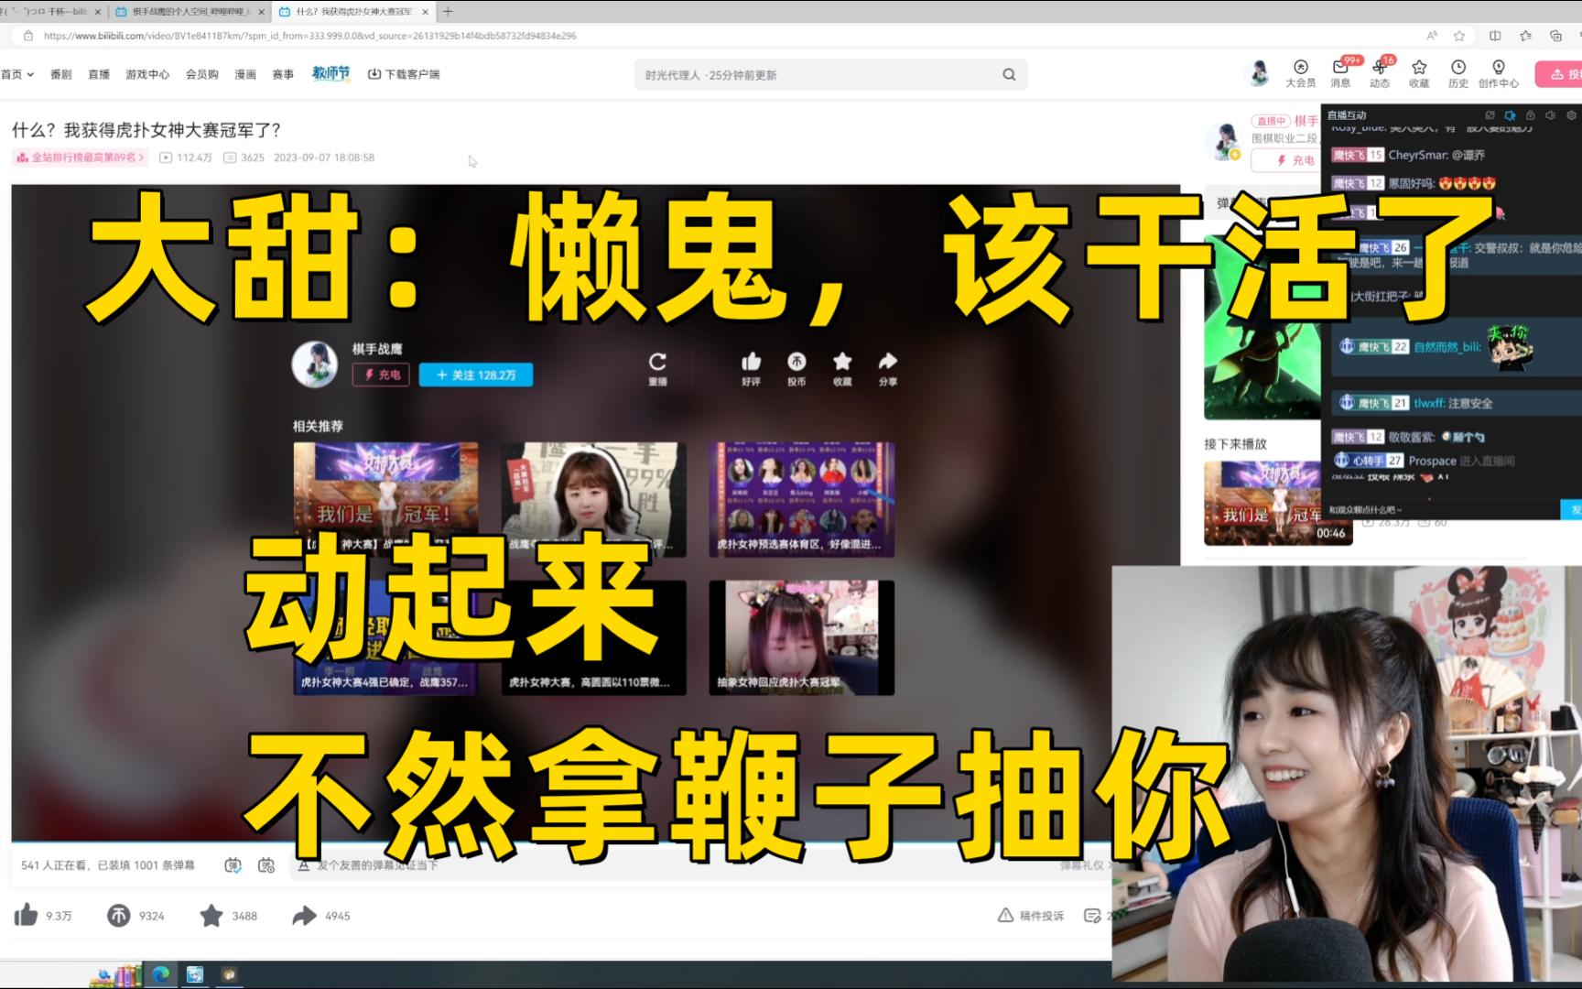Open the 游戏中心 nav item
This screenshot has width=1582, height=989.
(x=147, y=74)
